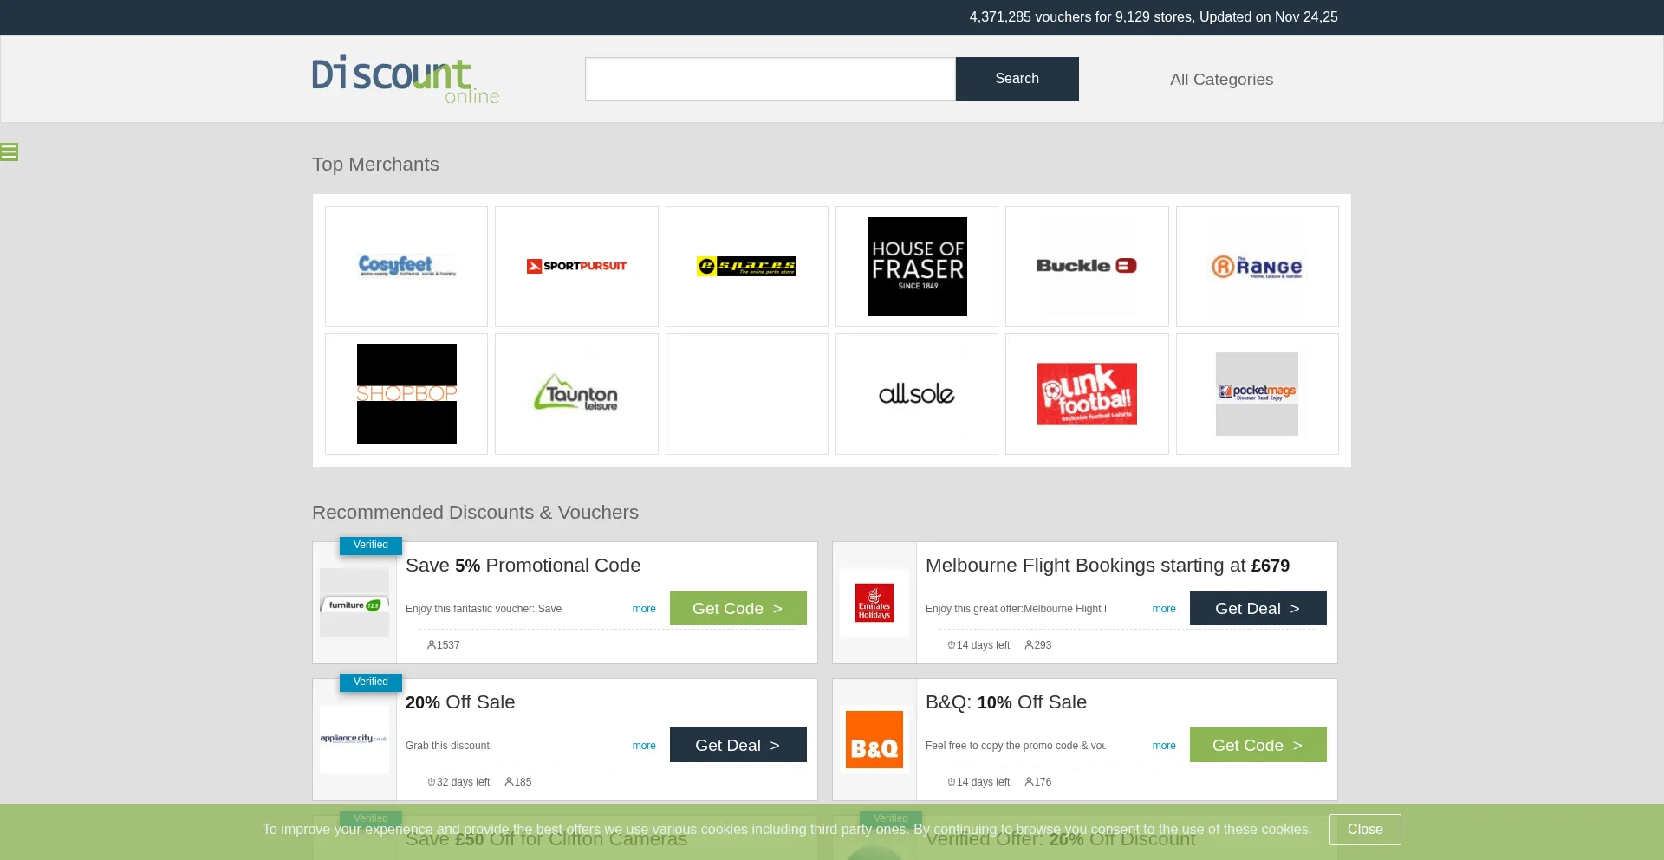Open the Shopbop merchant tile
Viewport: 1664px width, 860px height.
[406, 394]
